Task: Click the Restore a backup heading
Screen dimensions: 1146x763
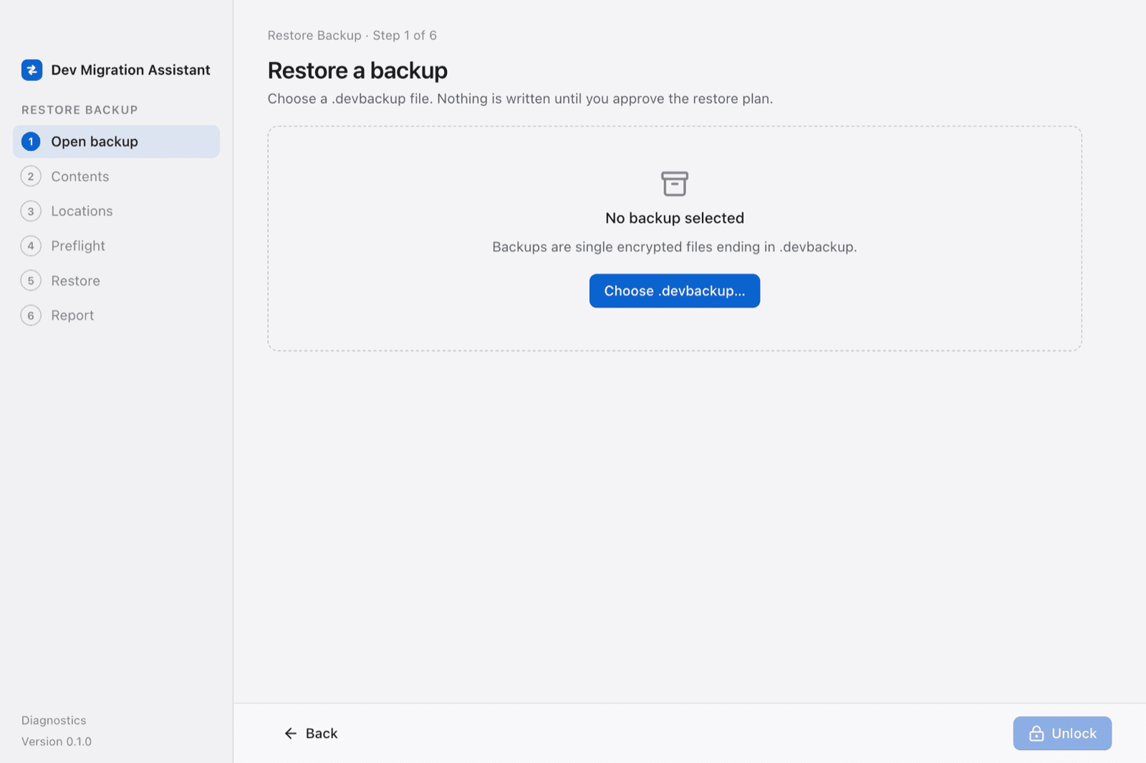Action: [357, 71]
